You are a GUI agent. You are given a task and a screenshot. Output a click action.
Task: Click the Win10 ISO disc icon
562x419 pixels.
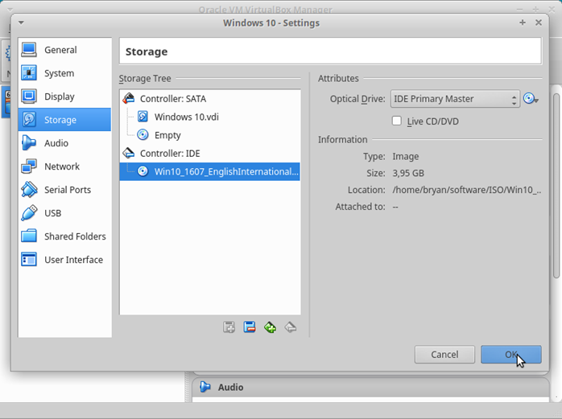click(x=143, y=171)
